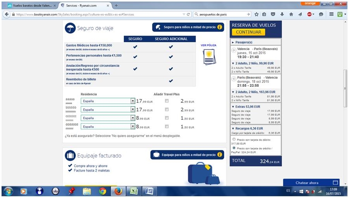The image size is (349, 197).
Task: Open the Firefox hamburger menu
Action: click(331, 14)
